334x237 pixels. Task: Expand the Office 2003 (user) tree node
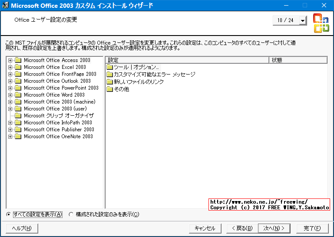(x=10, y=109)
